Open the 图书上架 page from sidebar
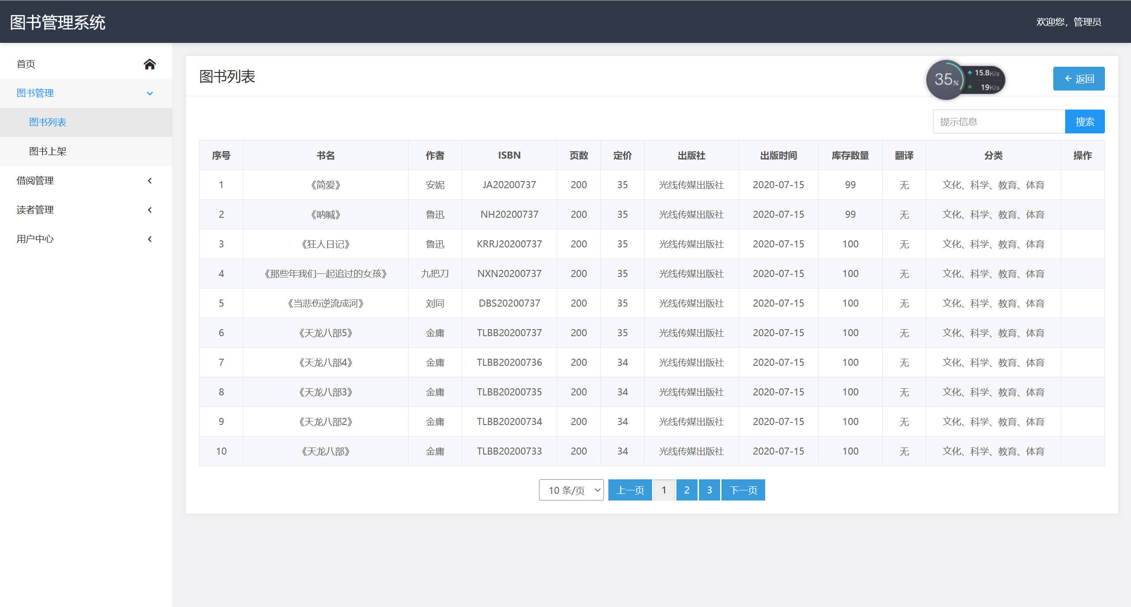 (x=48, y=151)
